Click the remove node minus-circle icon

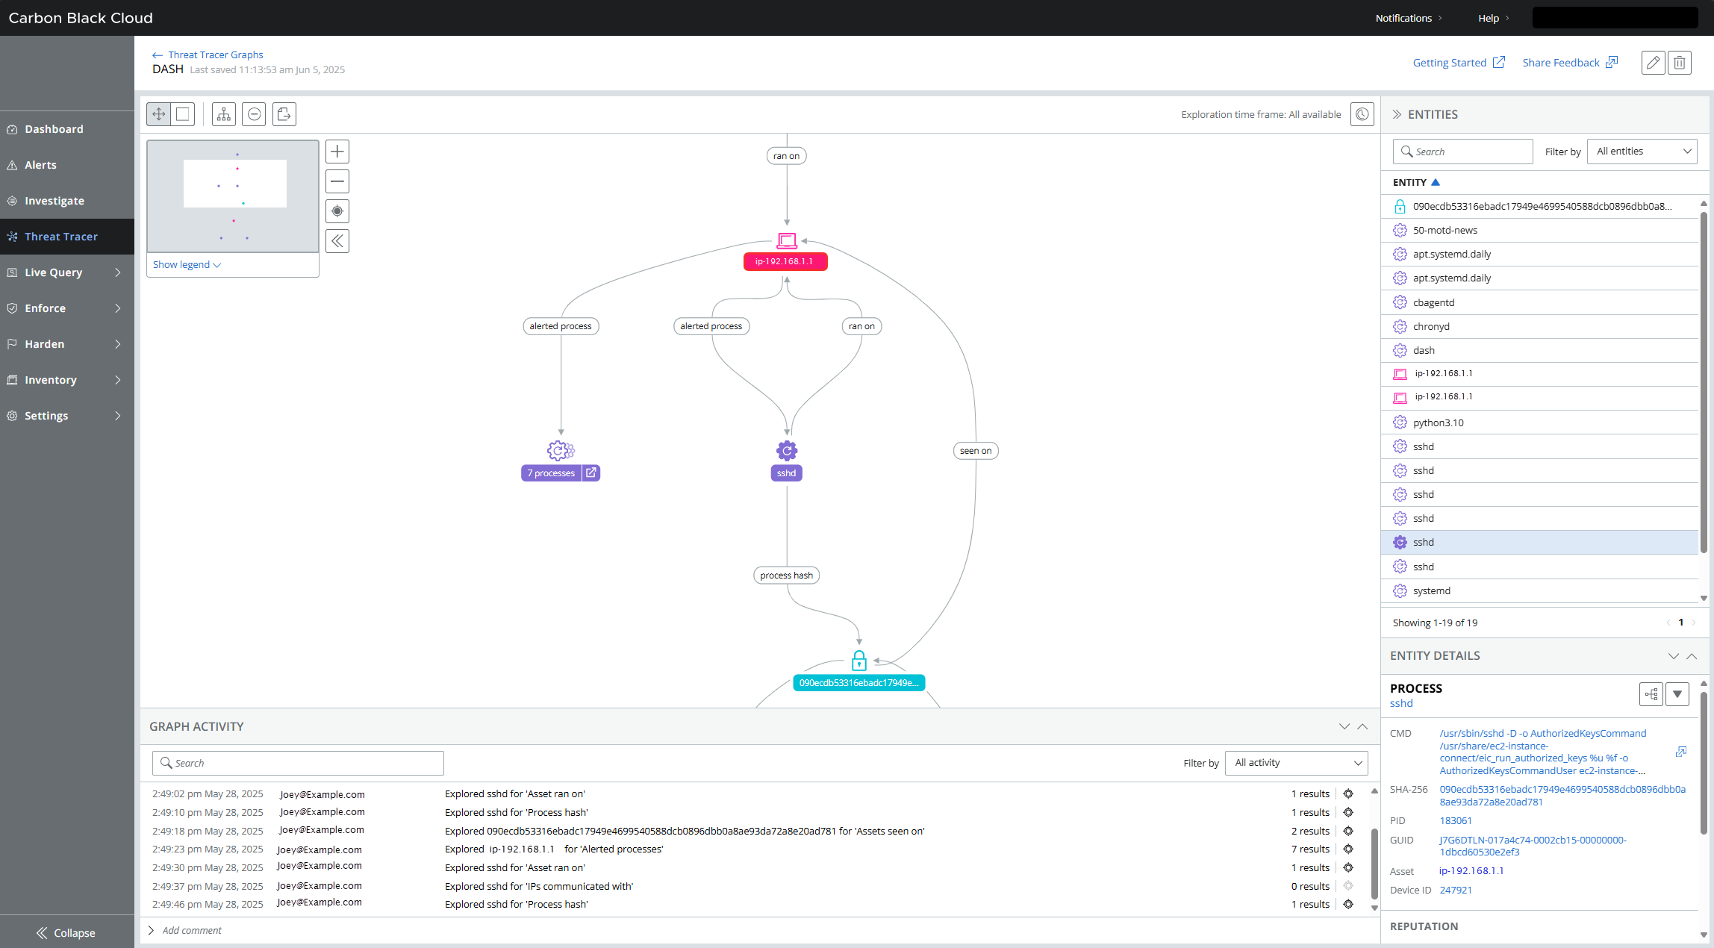[x=254, y=114]
